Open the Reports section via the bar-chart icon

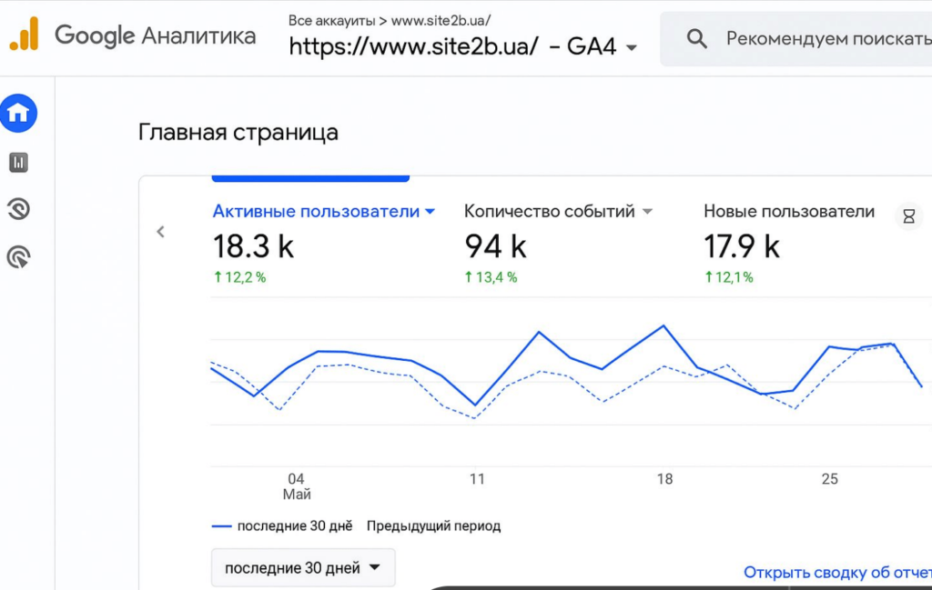click(19, 162)
